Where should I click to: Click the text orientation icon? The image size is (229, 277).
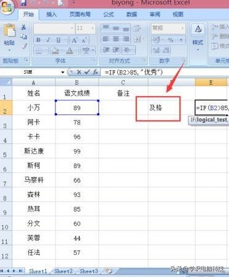pos(127,50)
